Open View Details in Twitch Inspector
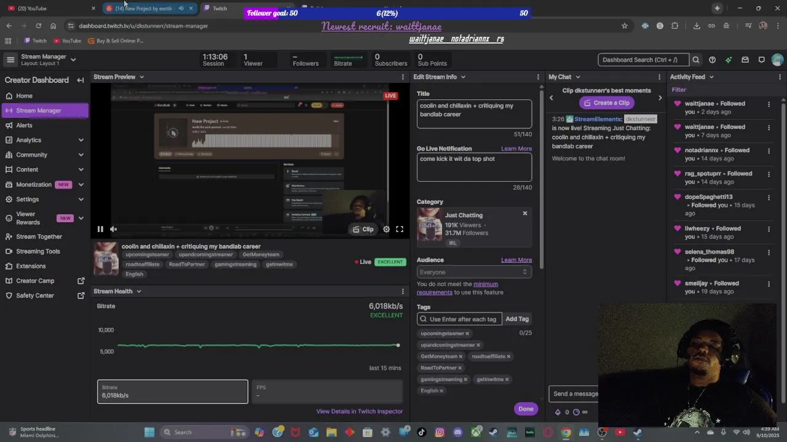787x442 pixels. [x=359, y=411]
